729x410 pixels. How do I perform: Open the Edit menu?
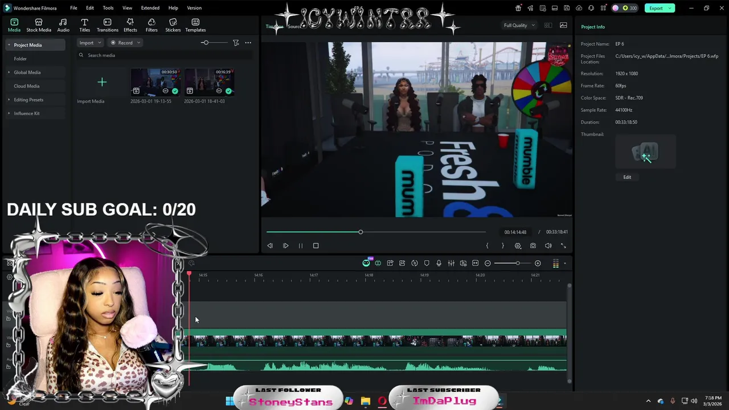point(90,8)
